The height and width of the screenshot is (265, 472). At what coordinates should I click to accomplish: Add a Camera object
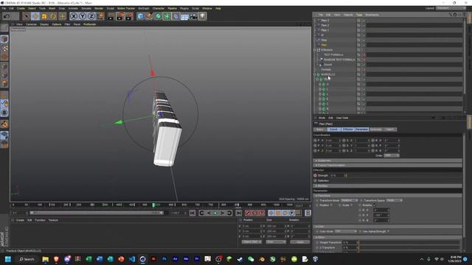click(193, 16)
